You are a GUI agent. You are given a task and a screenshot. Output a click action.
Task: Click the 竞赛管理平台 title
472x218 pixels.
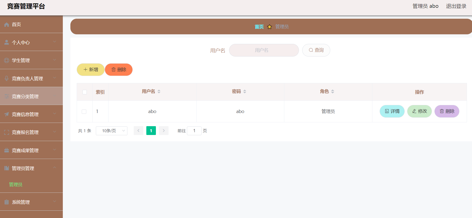26,6
